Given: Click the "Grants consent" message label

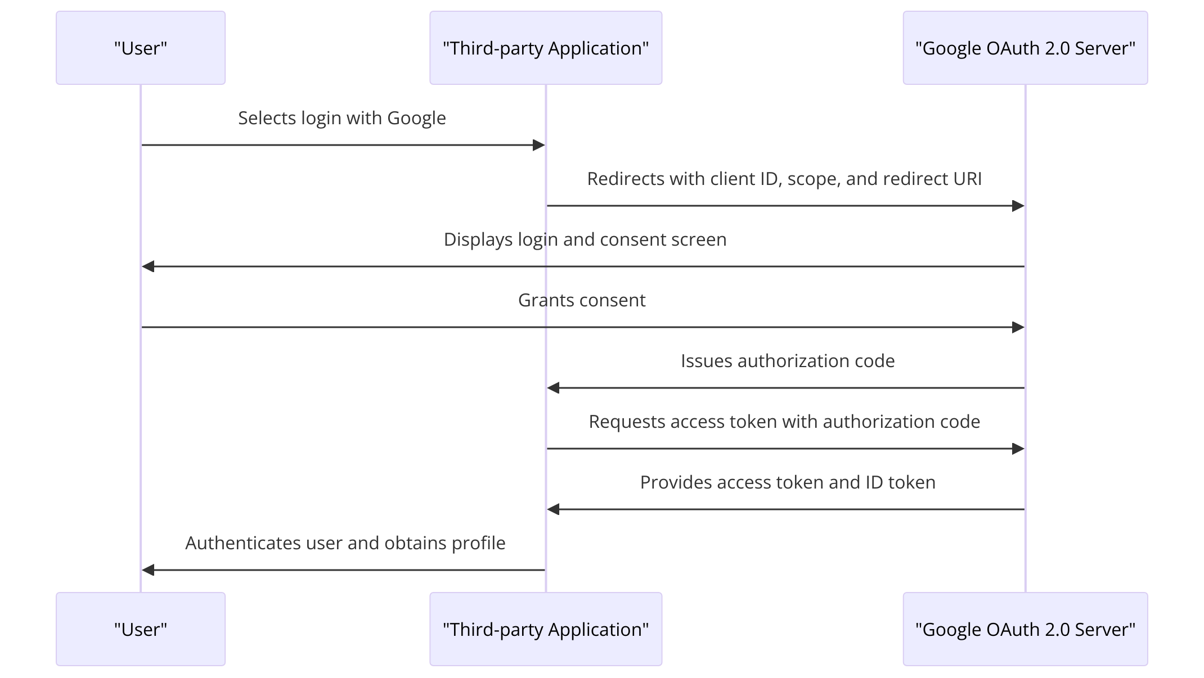Looking at the screenshot, I should (582, 300).
